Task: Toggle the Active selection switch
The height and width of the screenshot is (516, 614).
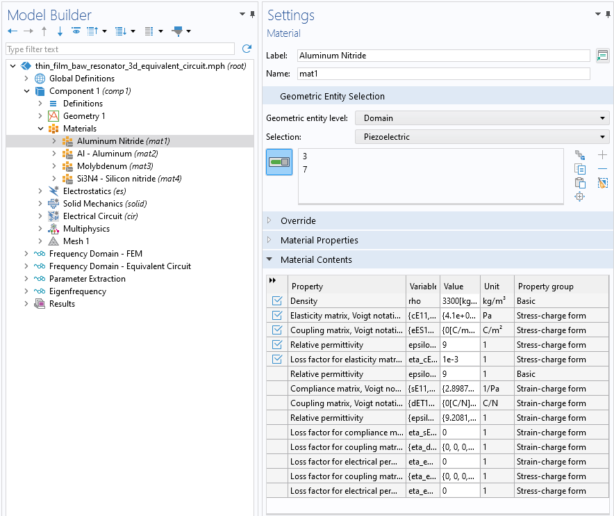Action: 279,162
